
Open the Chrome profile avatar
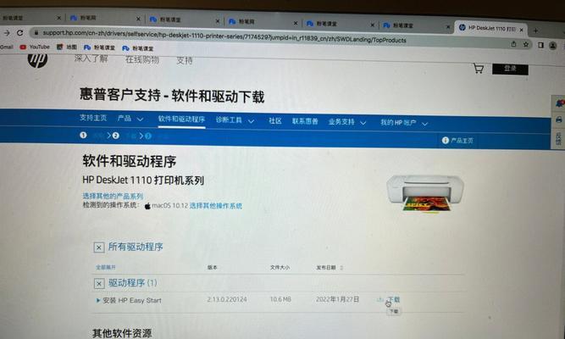(553, 46)
